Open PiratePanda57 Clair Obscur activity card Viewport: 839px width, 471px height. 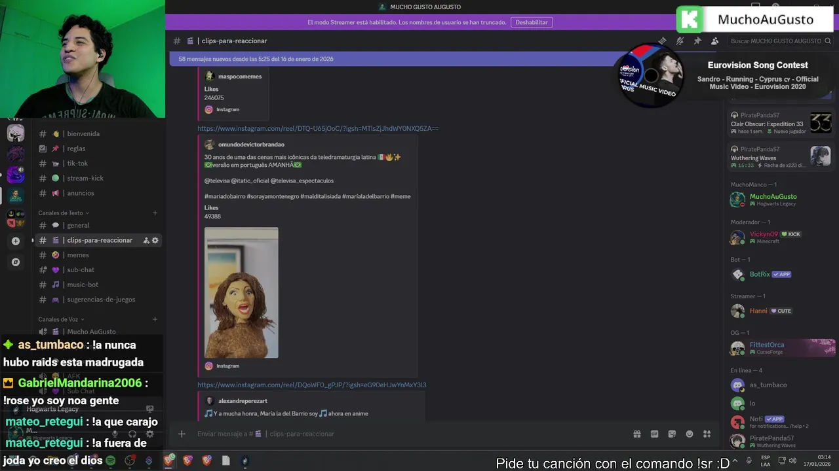pyautogui.click(x=781, y=123)
